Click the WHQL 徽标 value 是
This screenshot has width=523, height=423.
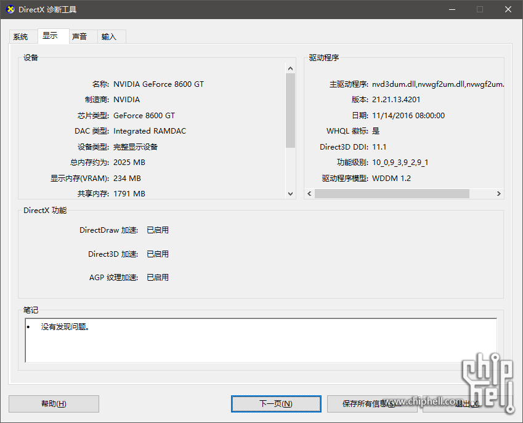coord(376,131)
